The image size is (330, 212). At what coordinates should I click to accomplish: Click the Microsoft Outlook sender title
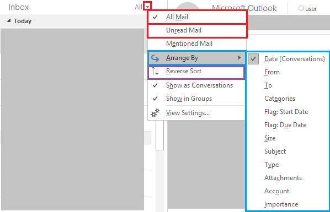(x=244, y=8)
